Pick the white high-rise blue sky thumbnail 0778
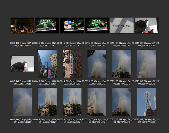Screen dimensions: 169x133 point(146,102)
